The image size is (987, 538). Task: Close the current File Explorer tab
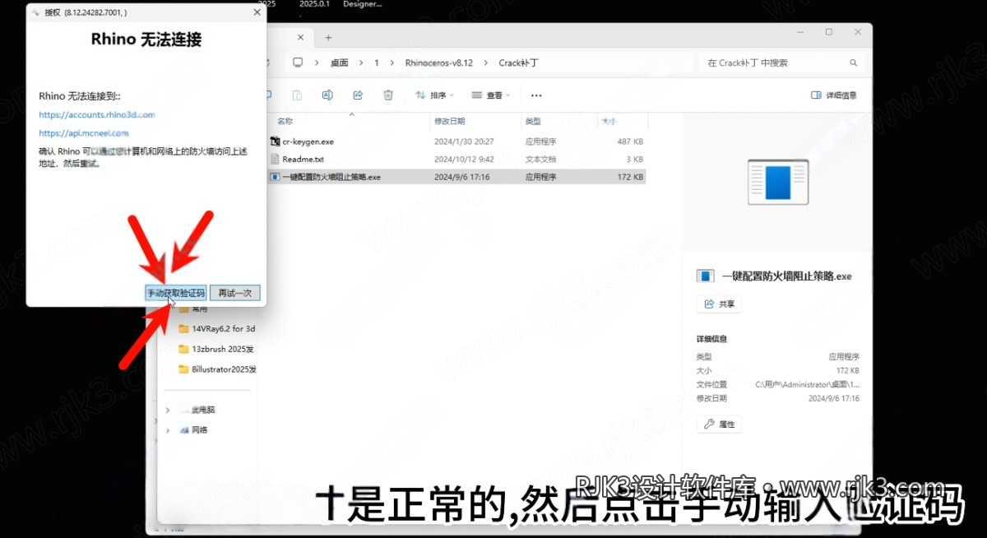(x=302, y=38)
